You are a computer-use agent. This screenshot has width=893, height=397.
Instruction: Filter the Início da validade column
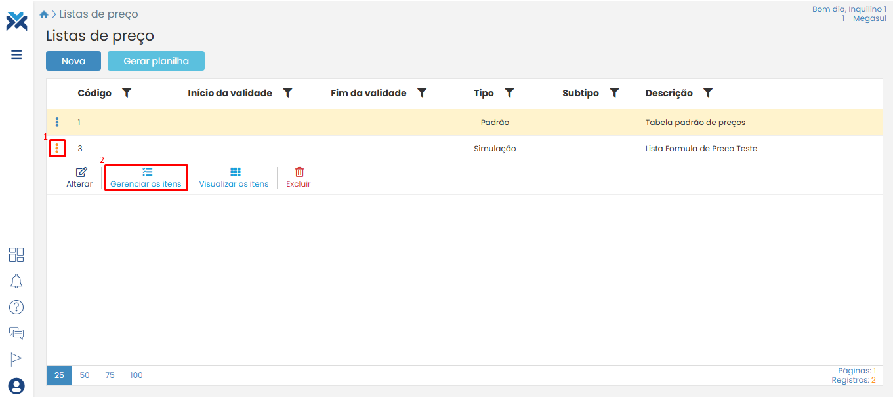287,93
